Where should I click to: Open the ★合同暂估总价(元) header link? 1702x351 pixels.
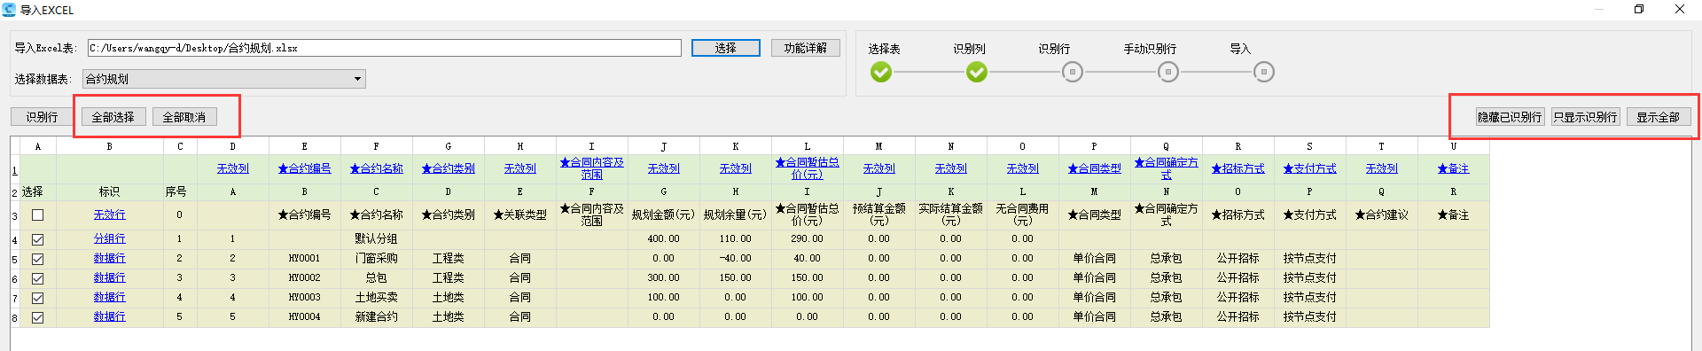click(807, 168)
